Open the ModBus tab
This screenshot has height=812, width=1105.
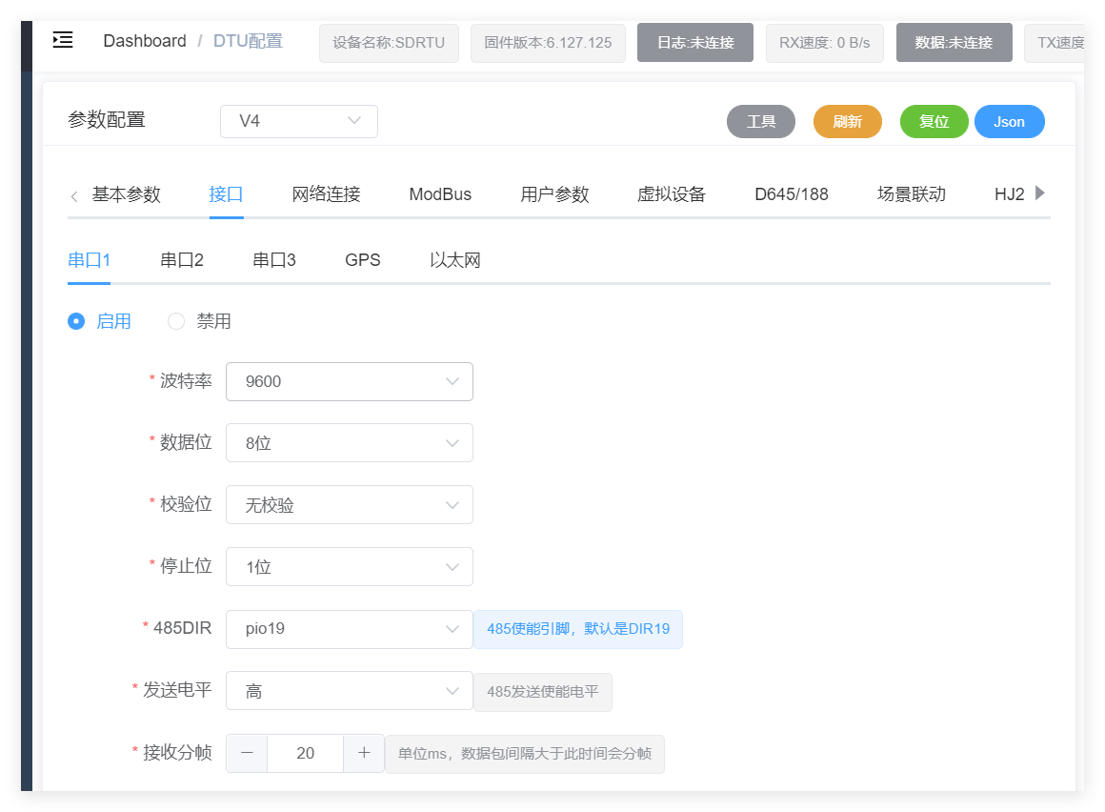(440, 194)
